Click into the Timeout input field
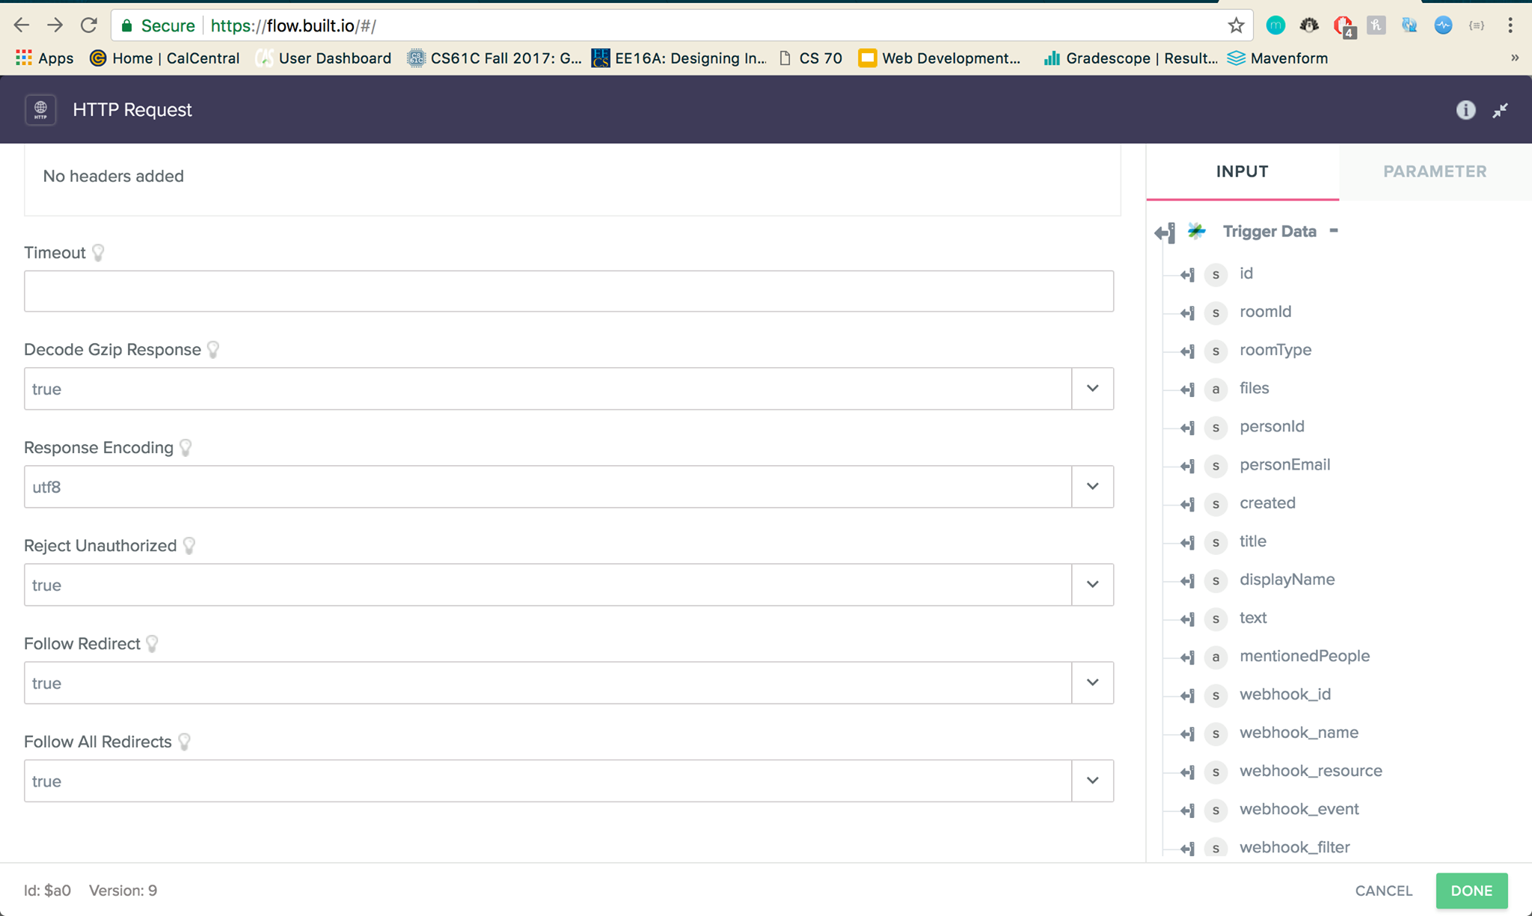This screenshot has height=916, width=1532. point(569,291)
